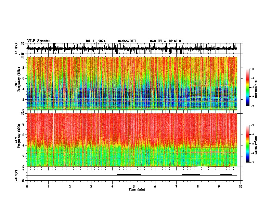Click the "-7" label on ch.2 color bar

click(252, 163)
